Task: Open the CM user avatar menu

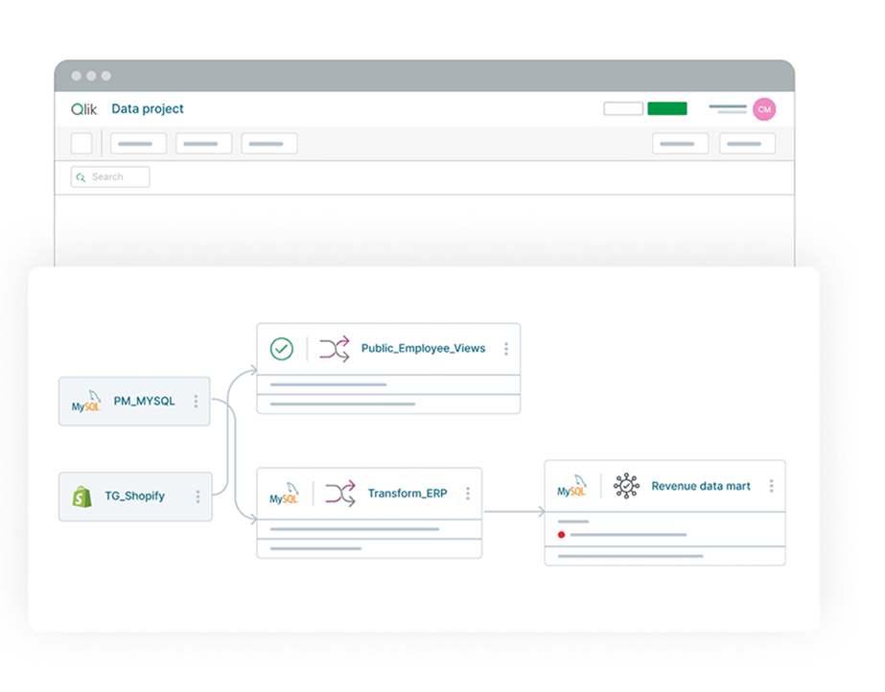Action: coord(764,109)
